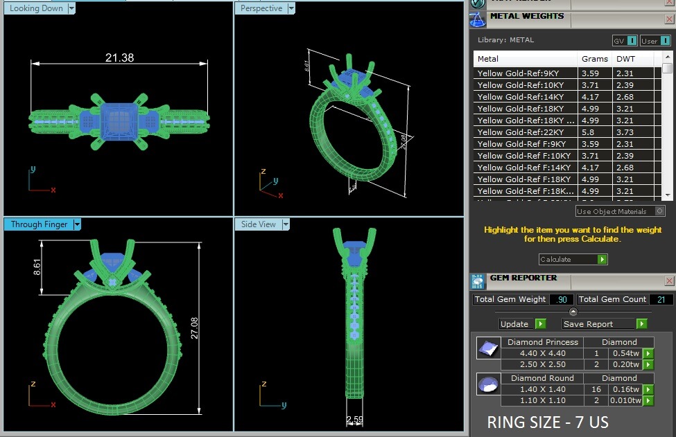Click the Diamond Round label
The height and width of the screenshot is (437, 676).
click(x=542, y=378)
